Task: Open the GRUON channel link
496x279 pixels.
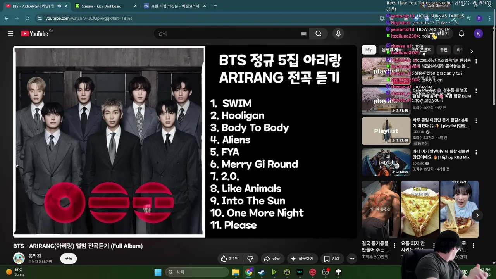Action: (x=418, y=132)
